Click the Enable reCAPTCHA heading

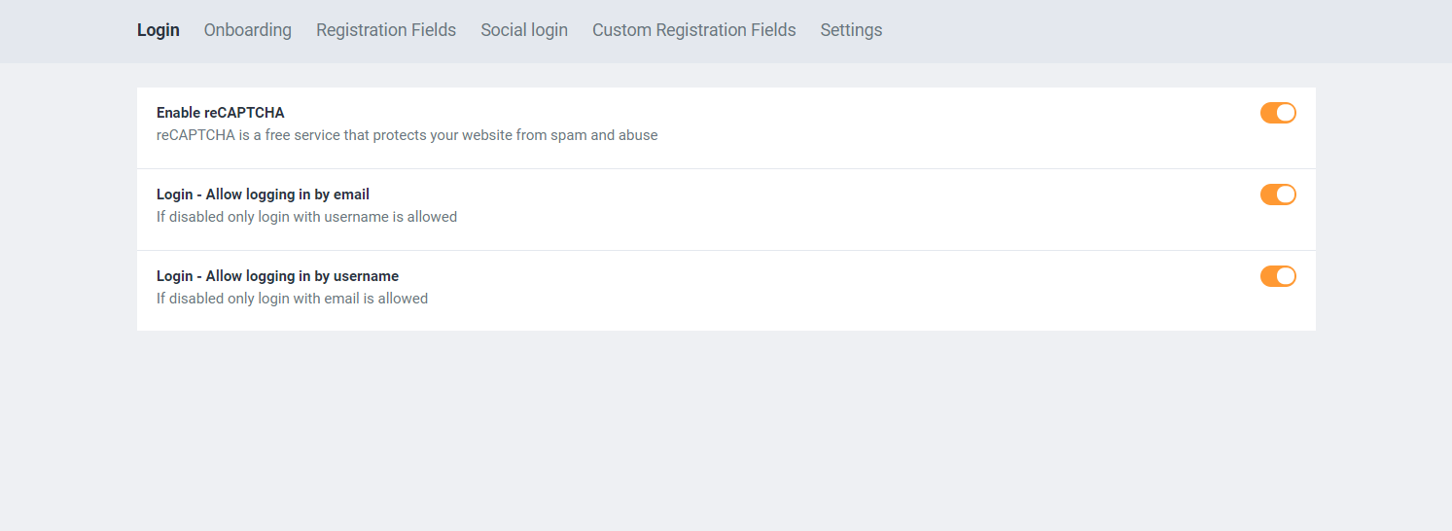(220, 113)
